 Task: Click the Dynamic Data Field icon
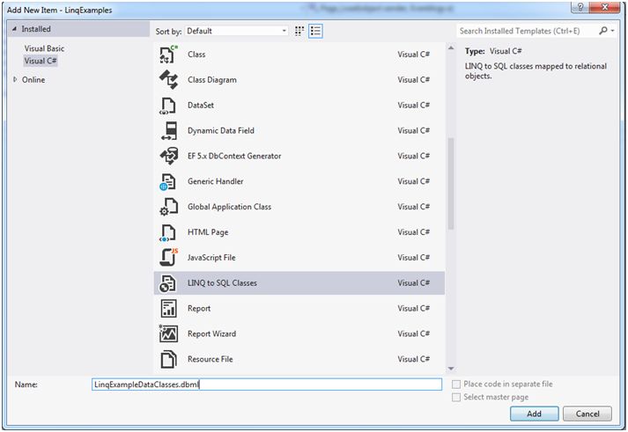(168, 130)
